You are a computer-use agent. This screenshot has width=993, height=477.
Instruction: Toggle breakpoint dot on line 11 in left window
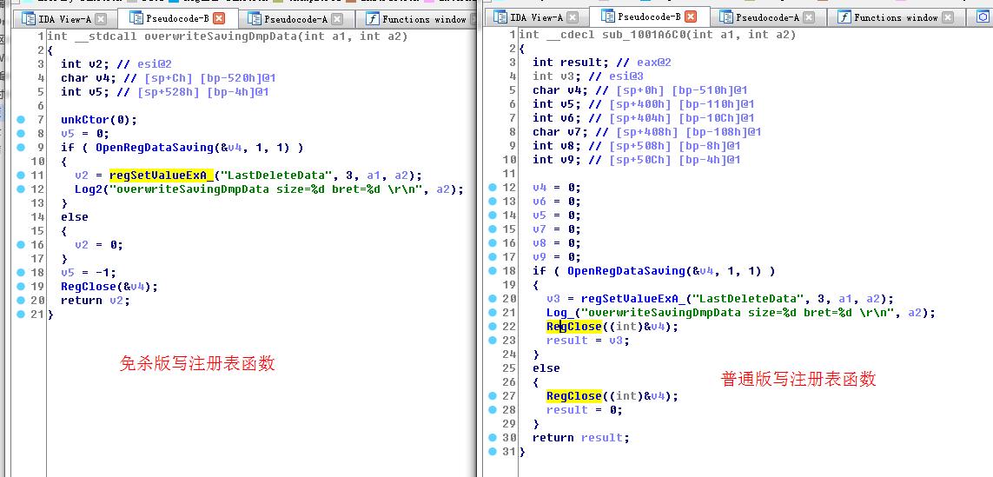[21, 176]
